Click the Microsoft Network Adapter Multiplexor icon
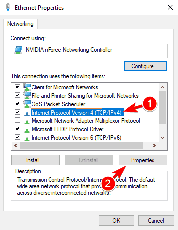 (27, 122)
